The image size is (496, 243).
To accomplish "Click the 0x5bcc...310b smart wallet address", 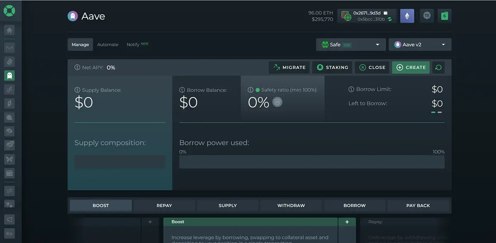I will tap(371, 19).
